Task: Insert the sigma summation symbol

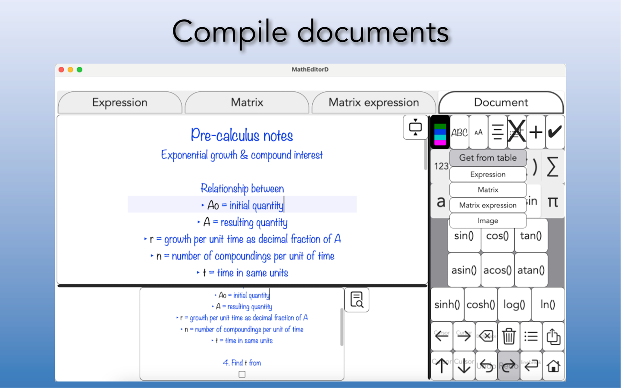Action: (552, 167)
